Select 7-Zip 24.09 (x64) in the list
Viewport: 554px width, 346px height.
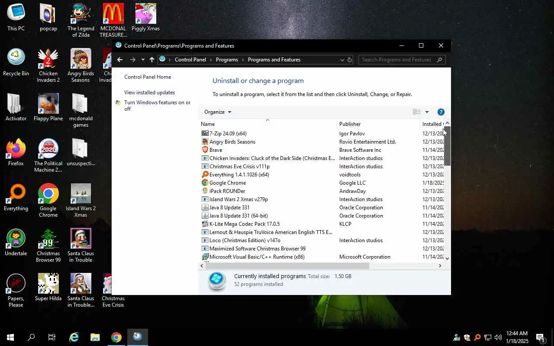322,134
